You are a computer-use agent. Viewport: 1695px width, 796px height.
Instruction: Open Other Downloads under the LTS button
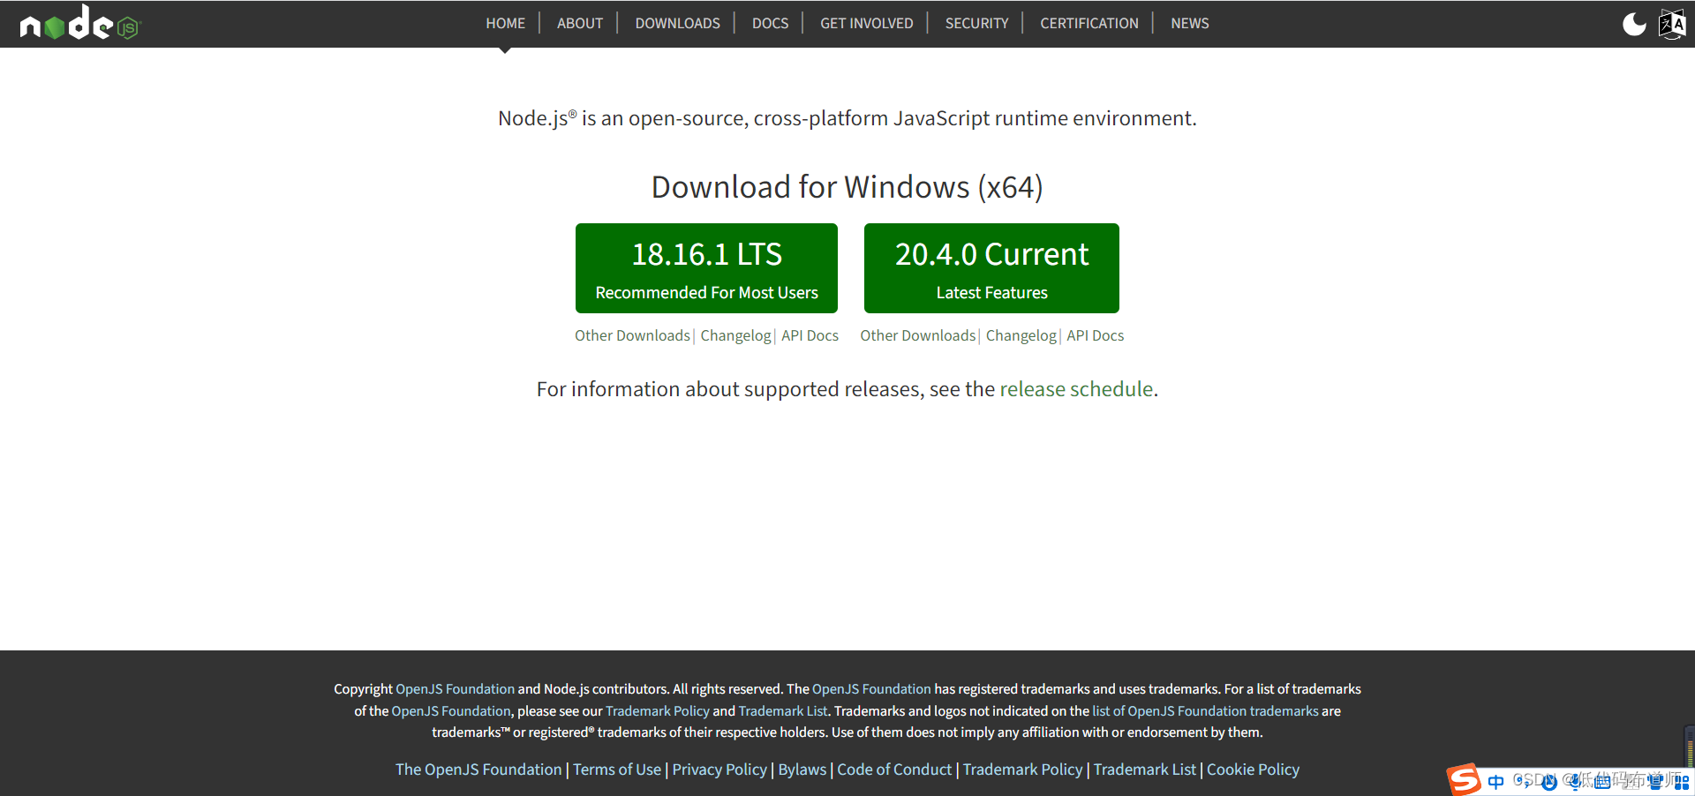632,335
